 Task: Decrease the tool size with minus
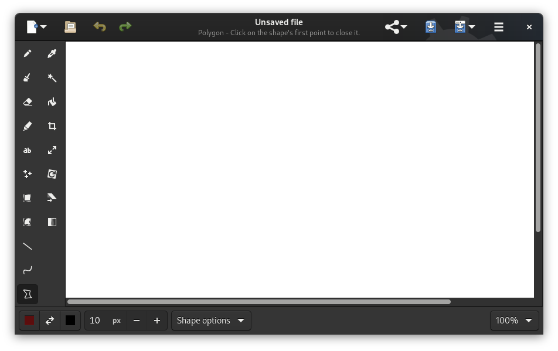(x=137, y=321)
